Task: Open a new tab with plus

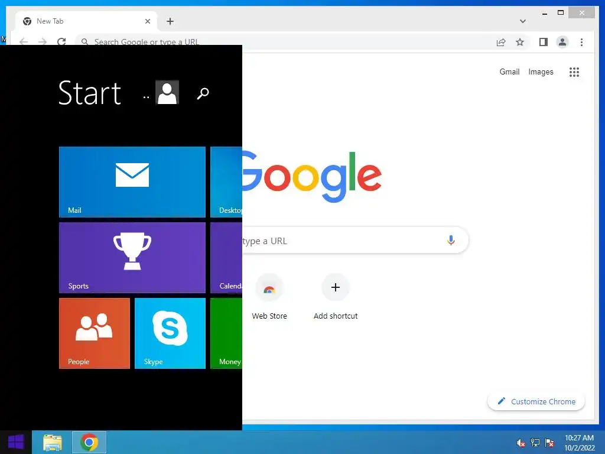Action: 170,21
